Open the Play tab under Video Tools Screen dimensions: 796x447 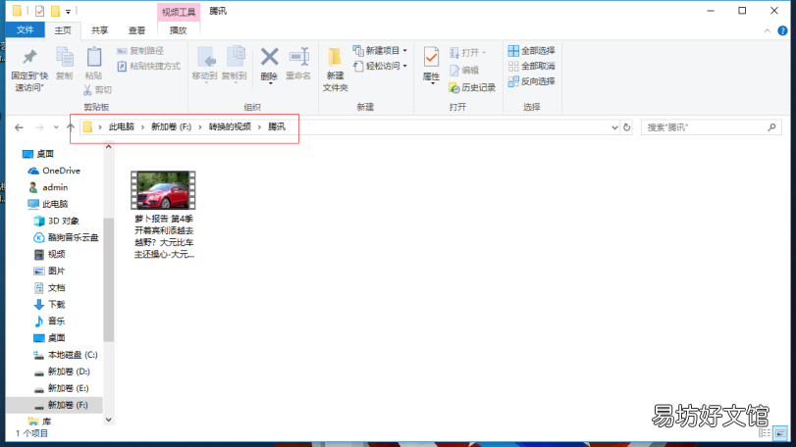click(x=178, y=30)
